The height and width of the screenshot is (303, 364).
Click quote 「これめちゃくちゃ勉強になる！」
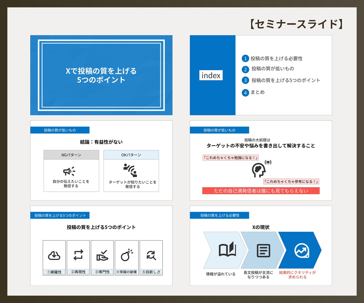pyautogui.click(x=230, y=158)
